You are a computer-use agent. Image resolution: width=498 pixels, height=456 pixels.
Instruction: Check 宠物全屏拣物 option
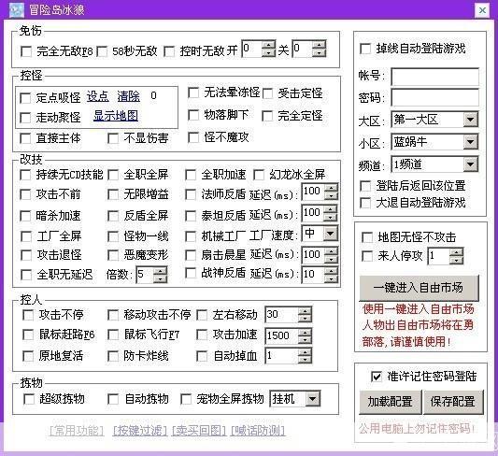tap(186, 399)
